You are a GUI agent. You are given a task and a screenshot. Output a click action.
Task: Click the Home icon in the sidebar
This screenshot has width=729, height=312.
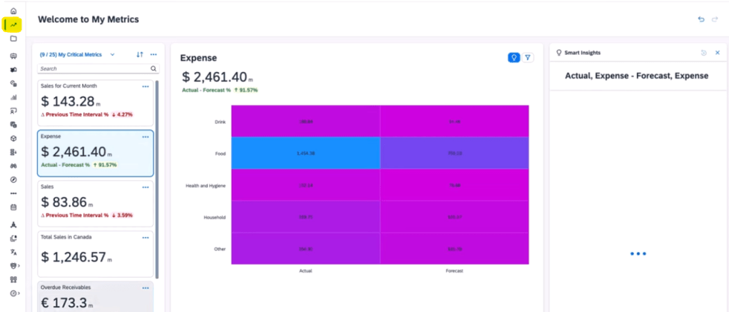click(x=14, y=11)
